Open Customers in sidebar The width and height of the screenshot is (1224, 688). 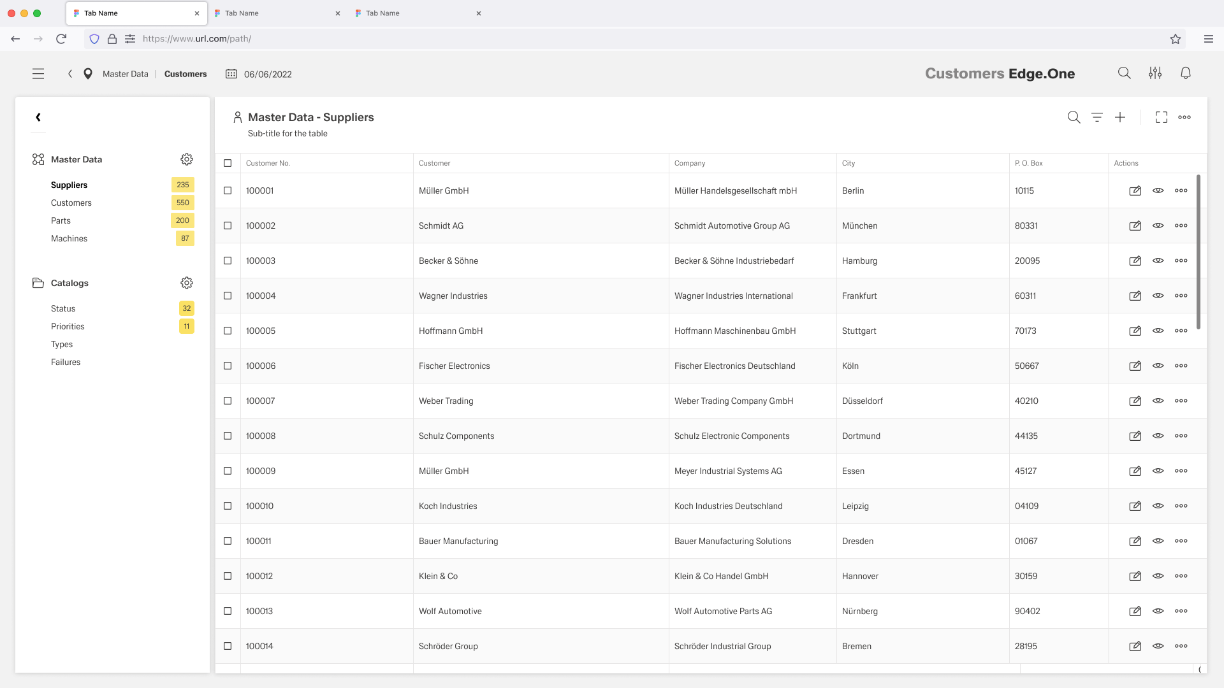[71, 203]
